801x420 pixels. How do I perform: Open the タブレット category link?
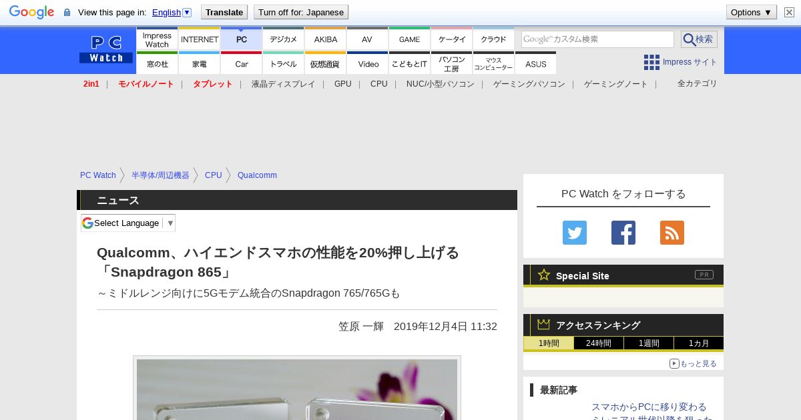point(212,84)
